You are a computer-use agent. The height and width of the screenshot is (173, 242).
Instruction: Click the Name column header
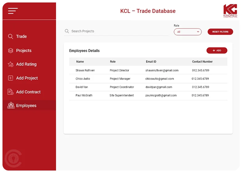tap(80, 62)
